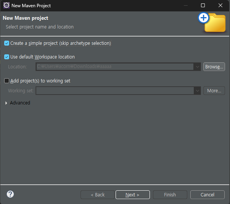
Task: Click the < Back button
Action: [x=98, y=195]
